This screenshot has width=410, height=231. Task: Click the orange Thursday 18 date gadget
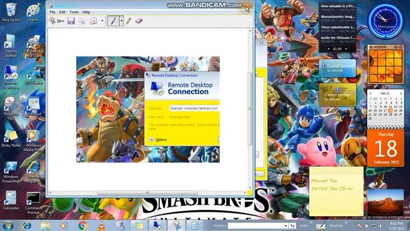click(x=386, y=148)
